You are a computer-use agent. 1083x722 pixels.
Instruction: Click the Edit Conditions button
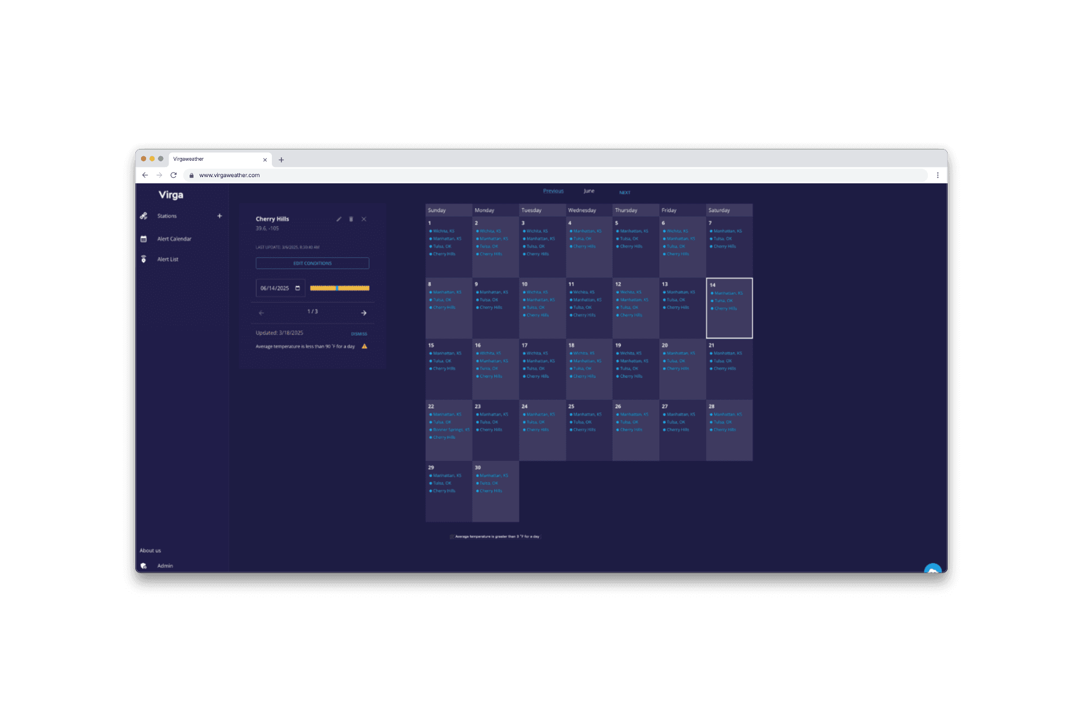[312, 263]
